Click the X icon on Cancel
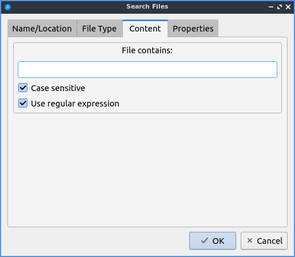The image size is (295, 257). click(250, 240)
